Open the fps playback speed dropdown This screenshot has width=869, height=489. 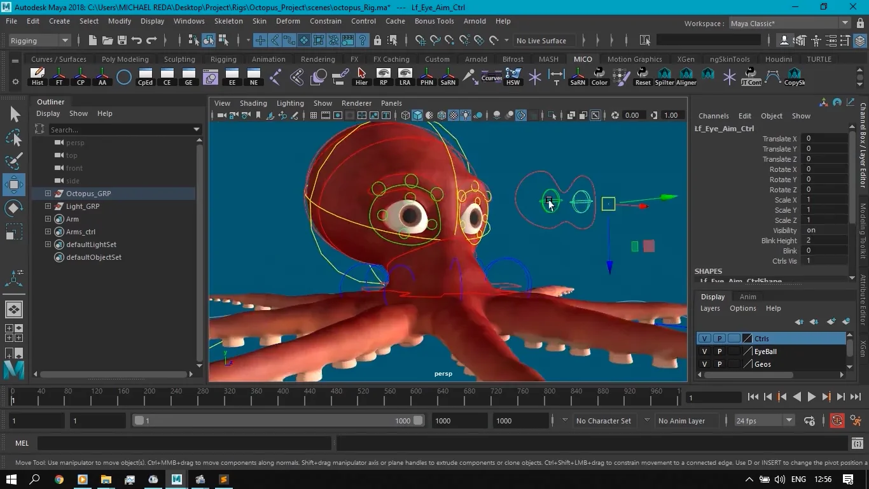[764, 420]
